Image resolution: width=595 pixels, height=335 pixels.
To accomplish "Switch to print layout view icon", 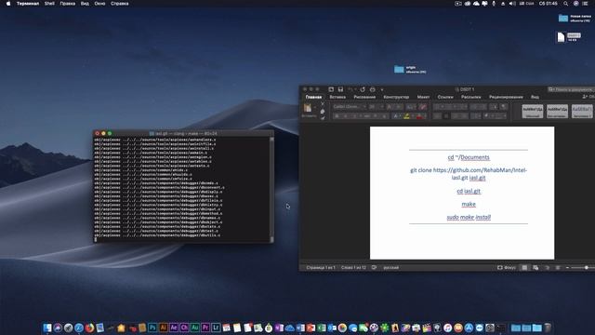I will coord(524,267).
